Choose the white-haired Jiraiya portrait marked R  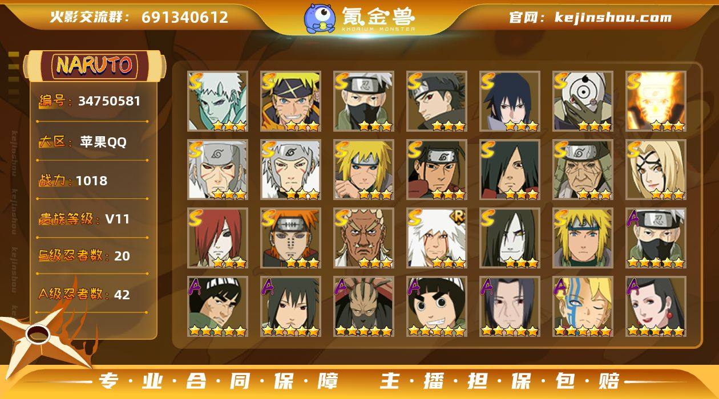tap(437, 238)
